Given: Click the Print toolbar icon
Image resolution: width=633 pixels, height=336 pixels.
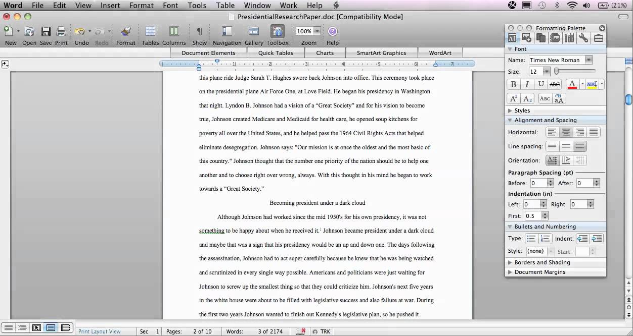Looking at the screenshot, I should (x=61, y=31).
